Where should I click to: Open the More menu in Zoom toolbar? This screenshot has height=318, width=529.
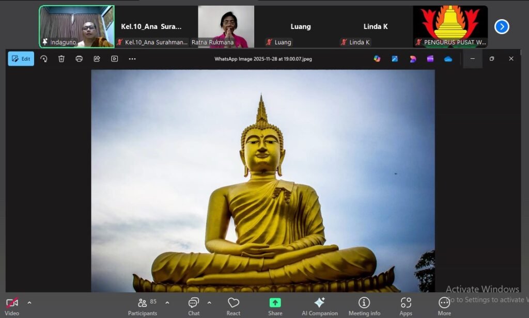click(x=444, y=305)
